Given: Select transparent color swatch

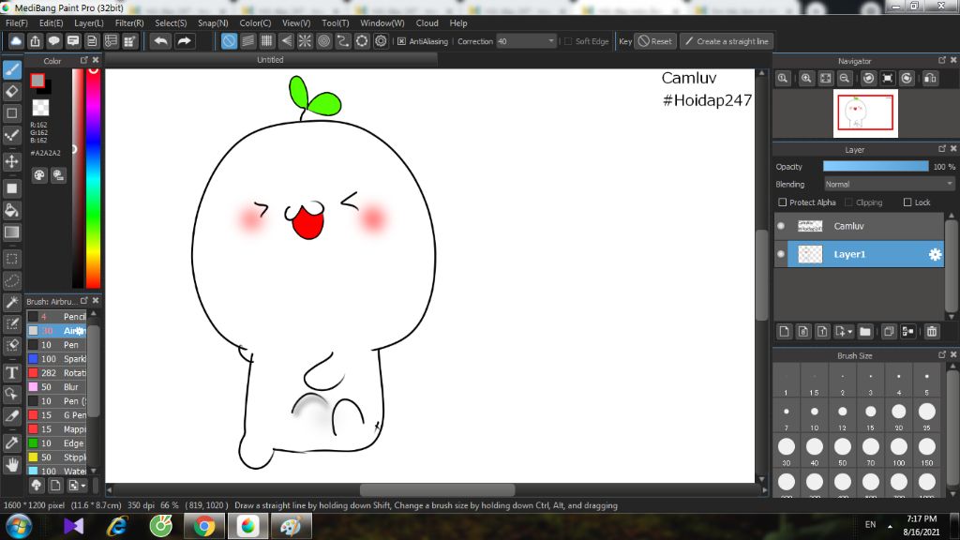Looking at the screenshot, I should (40, 108).
